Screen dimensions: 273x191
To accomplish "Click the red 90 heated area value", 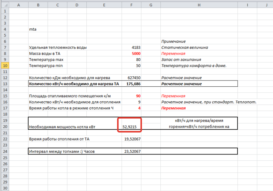I will tap(138, 96).
